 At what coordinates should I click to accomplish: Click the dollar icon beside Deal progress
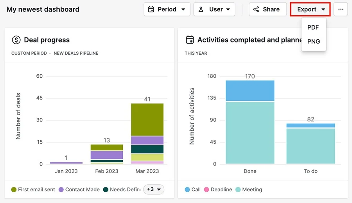click(x=16, y=40)
